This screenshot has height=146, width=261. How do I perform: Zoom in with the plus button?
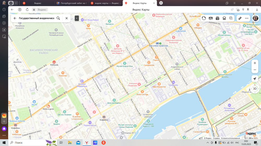point(255,63)
